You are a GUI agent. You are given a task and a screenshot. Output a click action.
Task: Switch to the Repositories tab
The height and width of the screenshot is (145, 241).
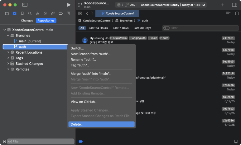point(46,21)
